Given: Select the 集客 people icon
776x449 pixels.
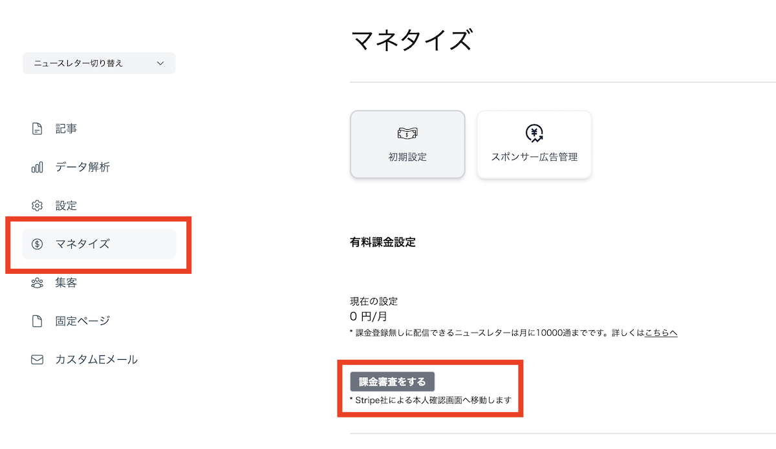Looking at the screenshot, I should 38,282.
